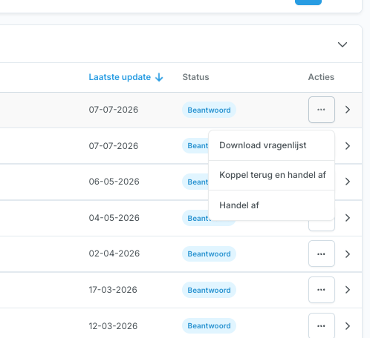Viewport: 370px width, 338px height.
Task: Collapse the panel with the top chevron
Action: tap(343, 44)
